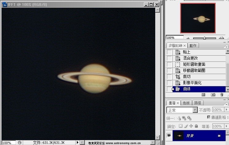Create new snapshot with camera icon

click(x=213, y=95)
